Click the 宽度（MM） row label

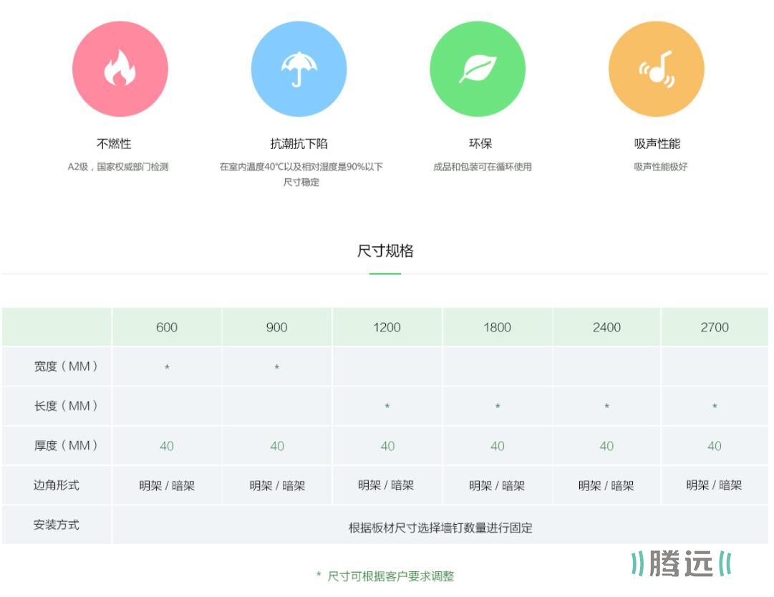click(x=65, y=367)
